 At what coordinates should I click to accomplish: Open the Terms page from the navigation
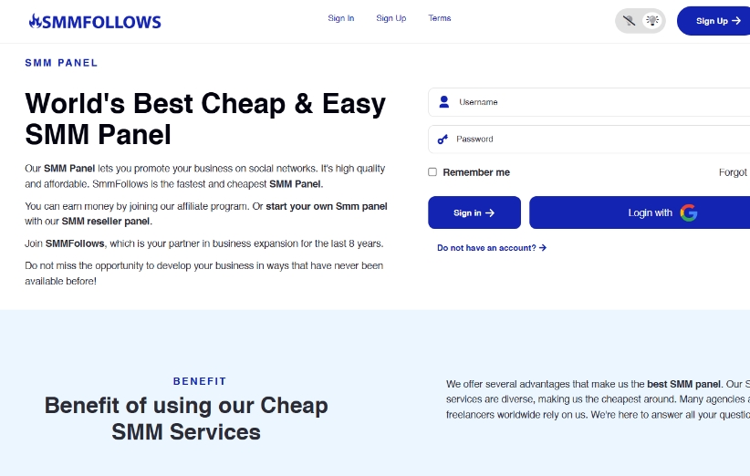(439, 18)
